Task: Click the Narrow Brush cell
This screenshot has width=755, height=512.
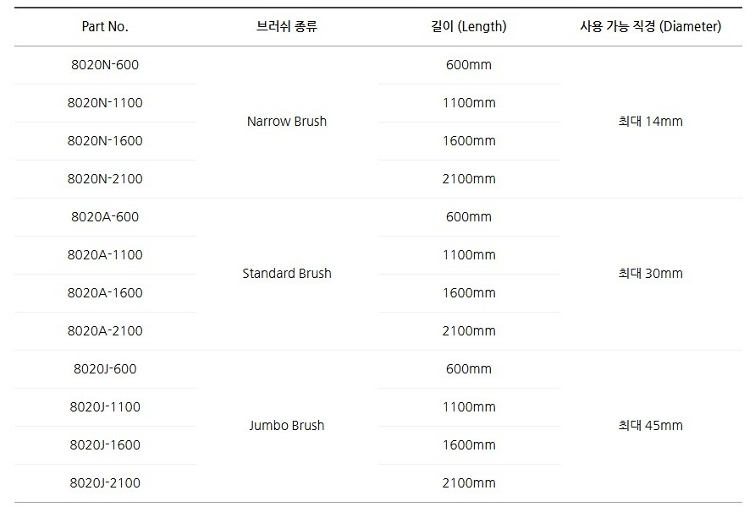Action: click(287, 122)
